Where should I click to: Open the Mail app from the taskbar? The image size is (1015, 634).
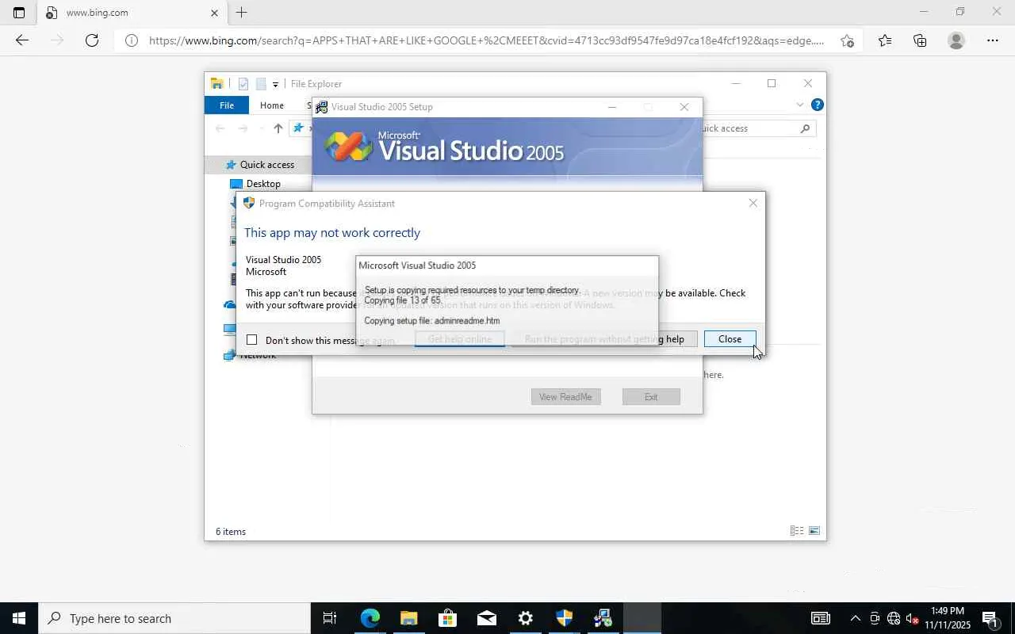[x=486, y=618]
